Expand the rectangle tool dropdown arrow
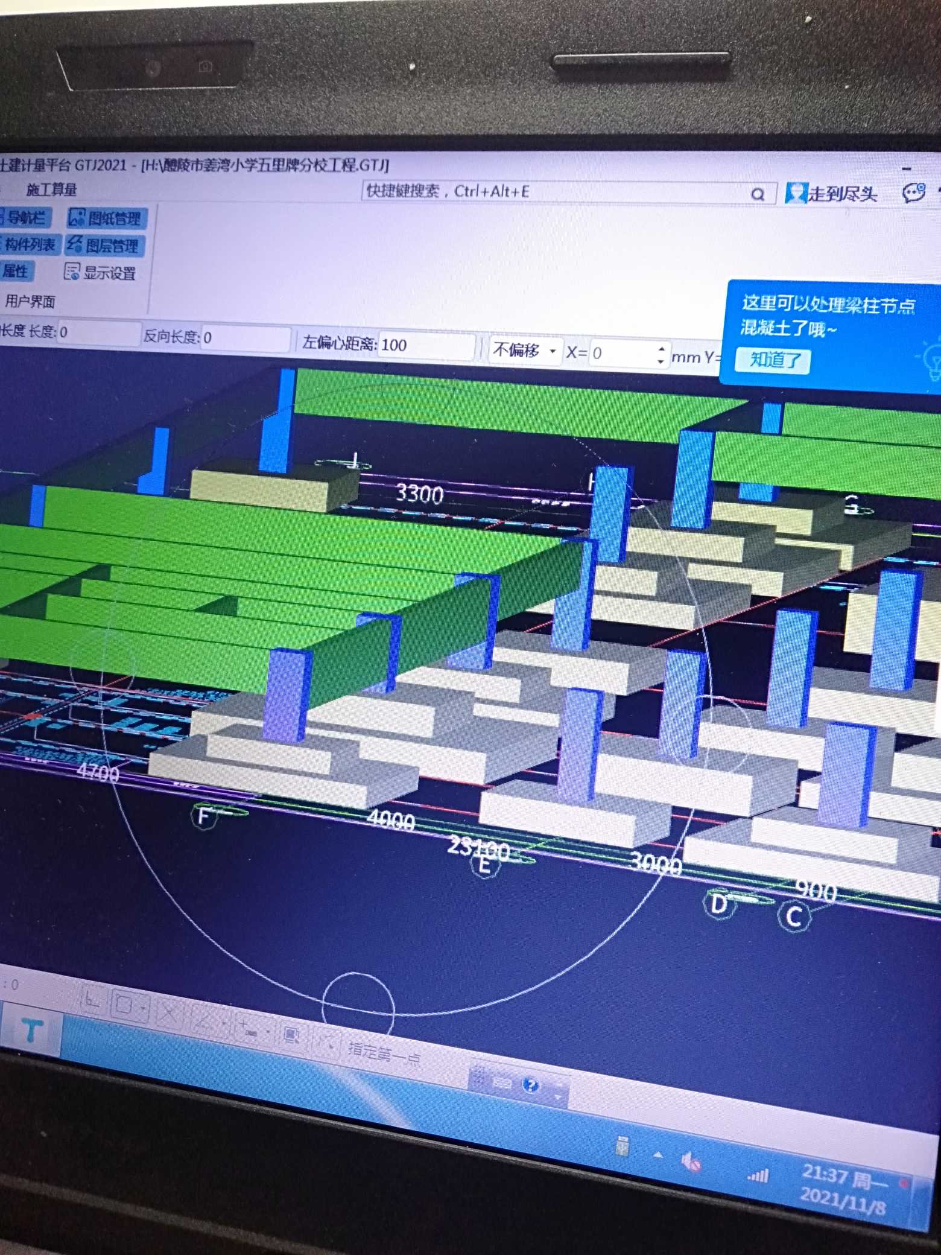 [x=144, y=1008]
